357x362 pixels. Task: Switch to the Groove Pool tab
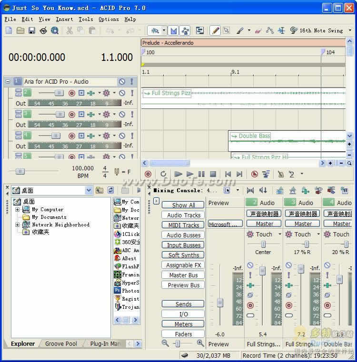coord(61,343)
